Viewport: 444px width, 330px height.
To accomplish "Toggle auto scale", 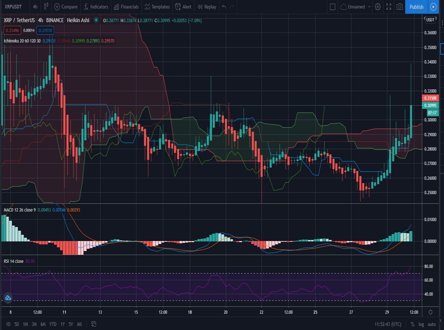I will coord(432,324).
